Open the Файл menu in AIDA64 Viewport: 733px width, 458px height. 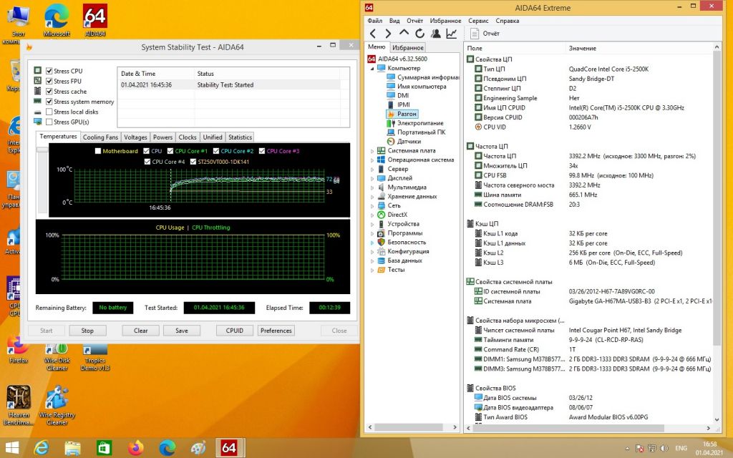coord(374,21)
